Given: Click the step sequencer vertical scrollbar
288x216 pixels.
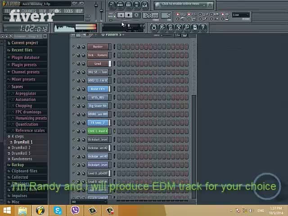Looking at the screenshot, I should pos(193,146).
